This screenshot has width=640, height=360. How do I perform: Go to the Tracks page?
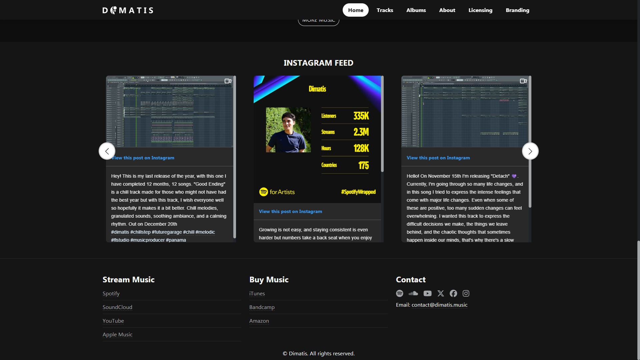(x=385, y=10)
